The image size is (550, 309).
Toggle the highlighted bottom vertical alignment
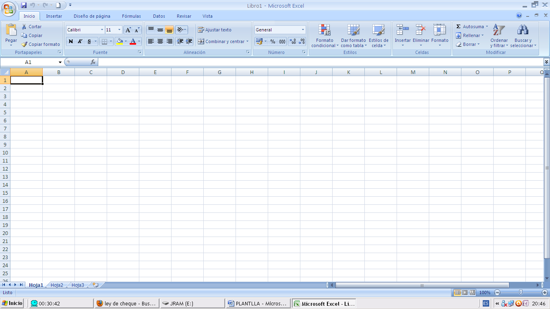[x=170, y=30]
